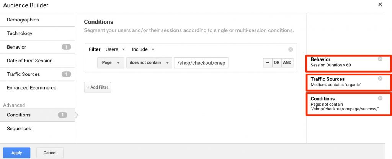Image resolution: width=392 pixels, height=159 pixels.
Task: Open Date of First Session section
Action: point(38,61)
